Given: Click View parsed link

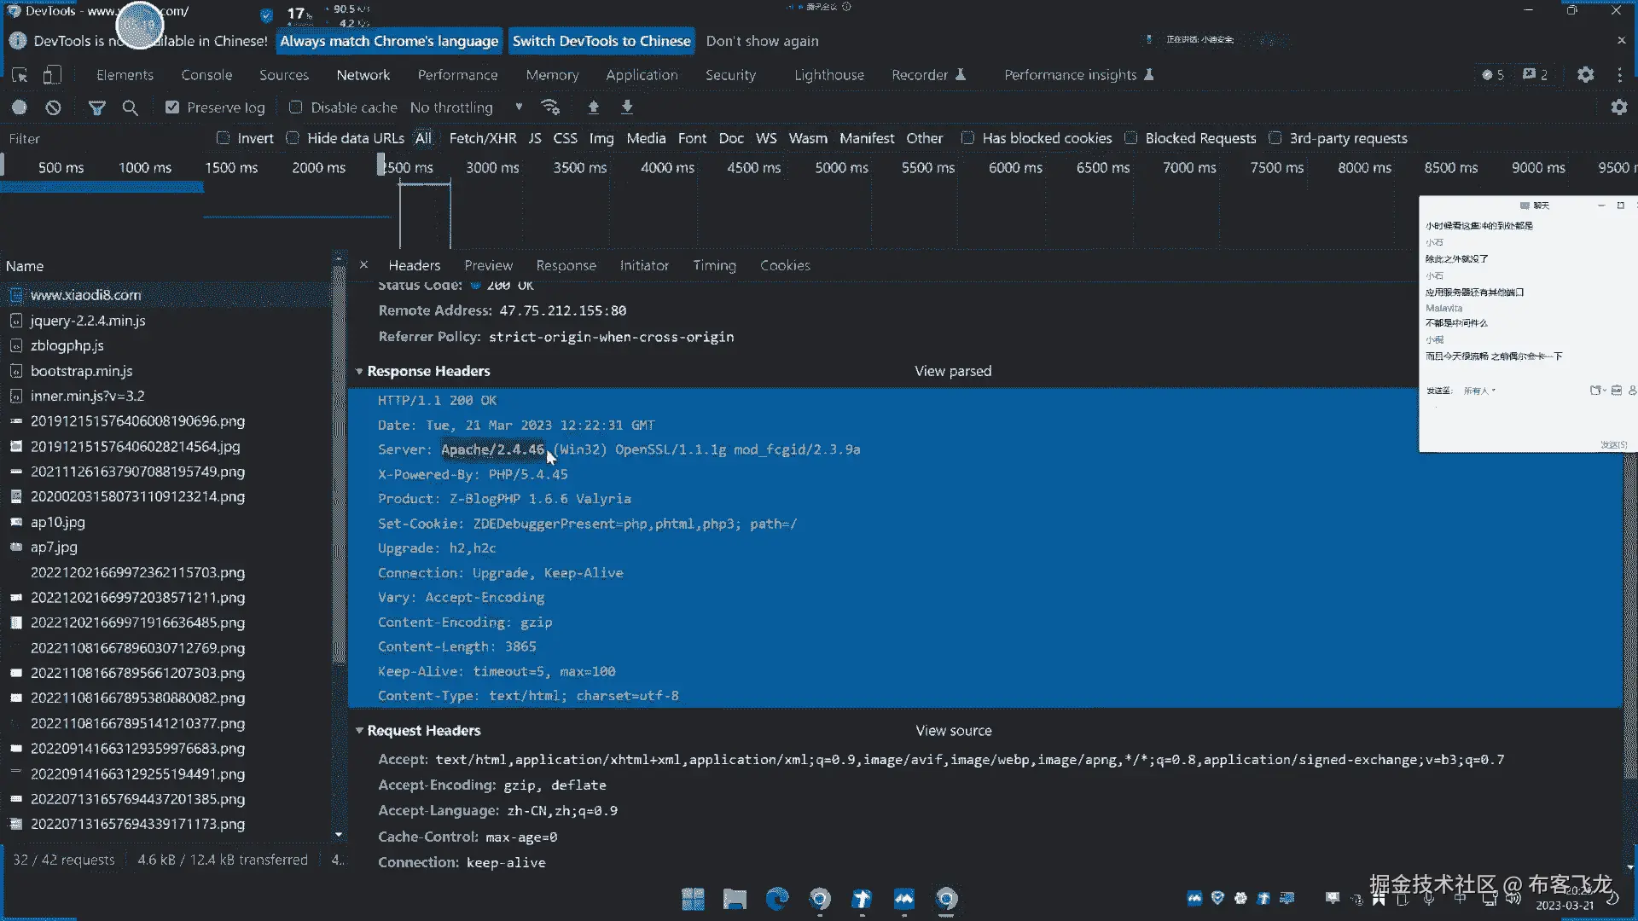Looking at the screenshot, I should coord(953,372).
